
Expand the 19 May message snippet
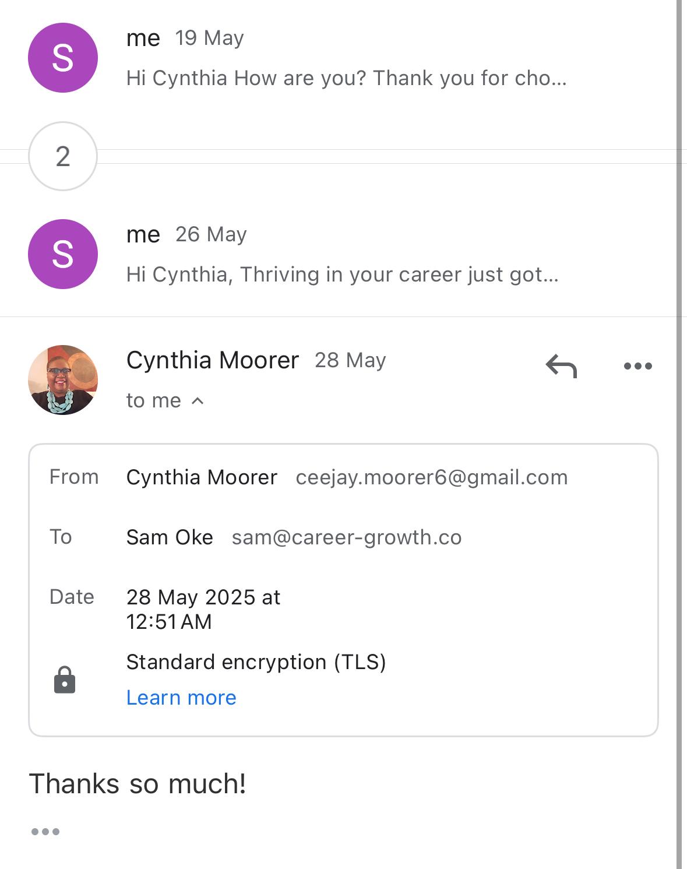[346, 78]
